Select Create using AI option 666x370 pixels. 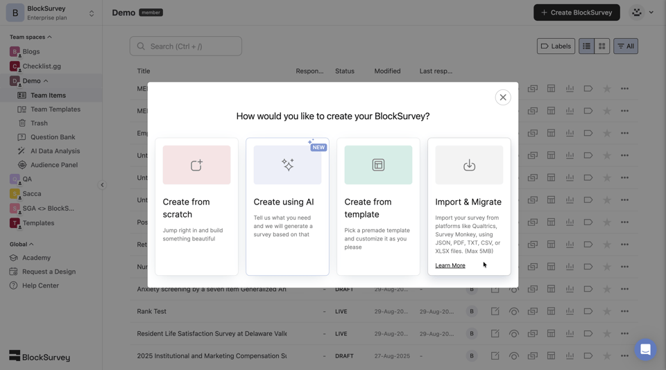point(287,206)
